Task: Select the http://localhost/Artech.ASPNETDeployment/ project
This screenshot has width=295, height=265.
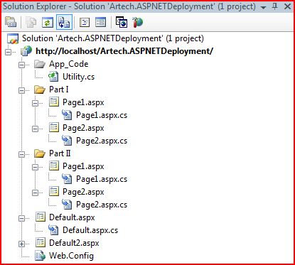Action: (x=124, y=51)
